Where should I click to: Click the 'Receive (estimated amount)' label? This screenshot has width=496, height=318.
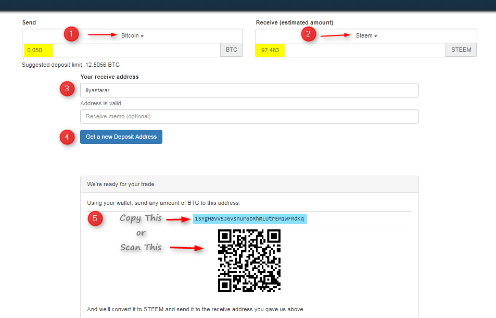point(295,22)
